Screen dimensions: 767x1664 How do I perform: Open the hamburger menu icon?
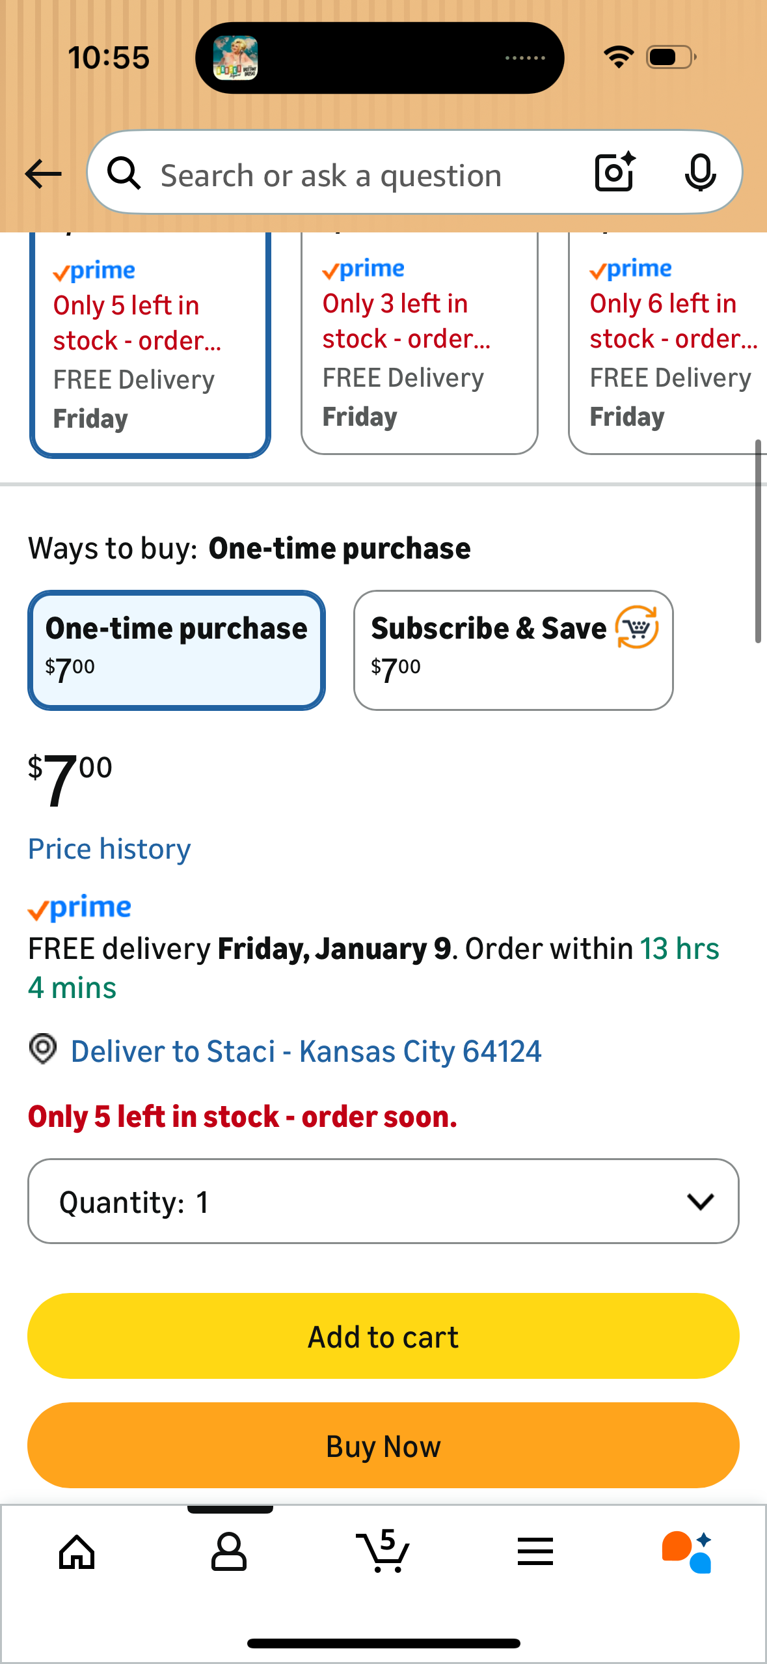[x=535, y=1552]
